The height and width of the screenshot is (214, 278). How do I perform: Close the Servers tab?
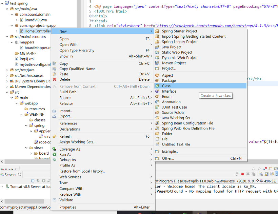pyautogui.click(x=19, y=175)
